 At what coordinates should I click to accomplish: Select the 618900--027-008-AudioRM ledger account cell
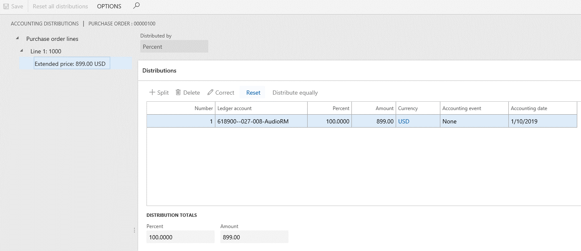coord(261,121)
